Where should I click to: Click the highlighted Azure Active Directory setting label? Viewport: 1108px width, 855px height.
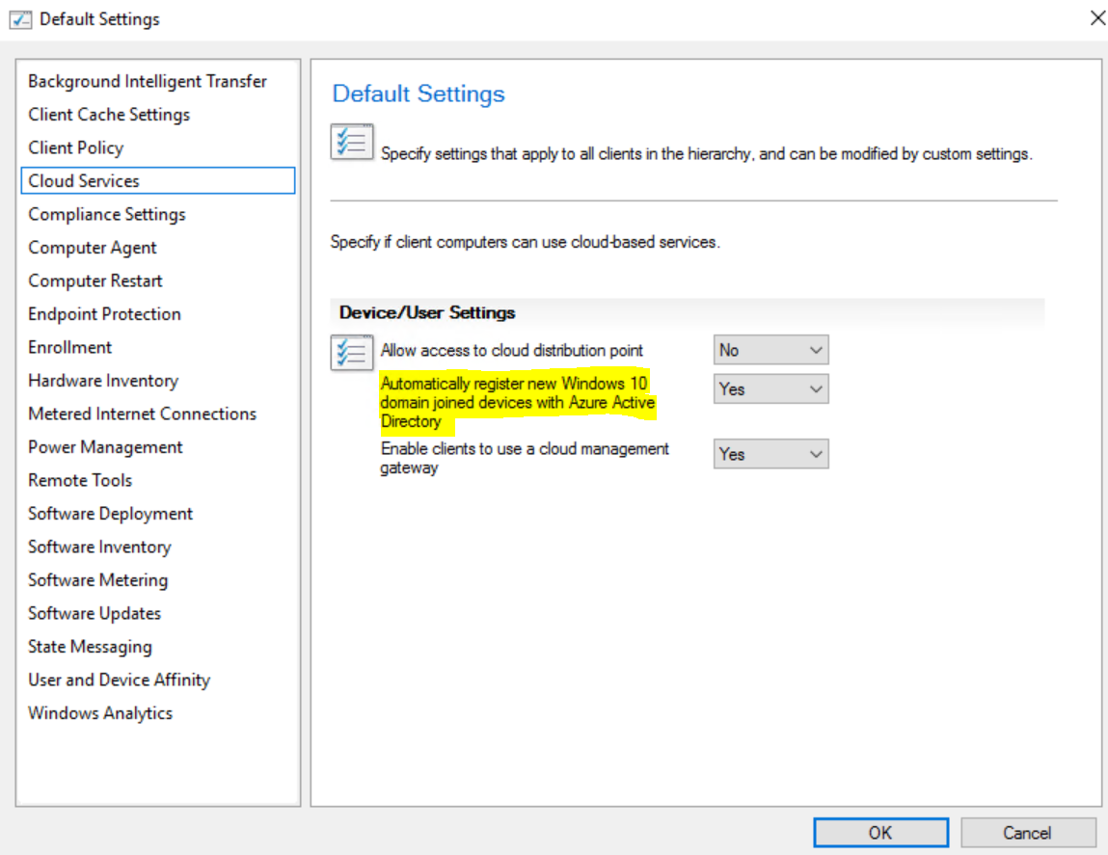(517, 402)
